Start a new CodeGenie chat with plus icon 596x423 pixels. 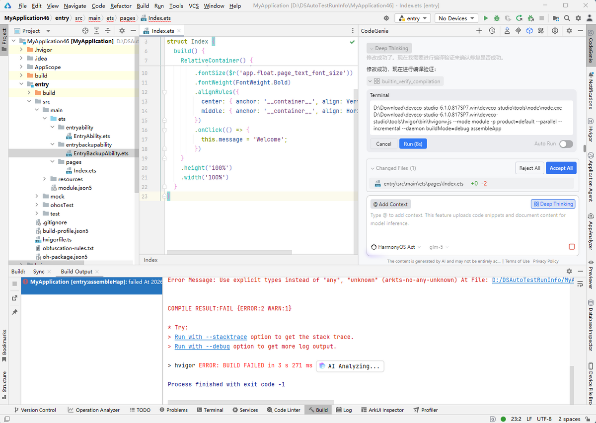pyautogui.click(x=479, y=31)
